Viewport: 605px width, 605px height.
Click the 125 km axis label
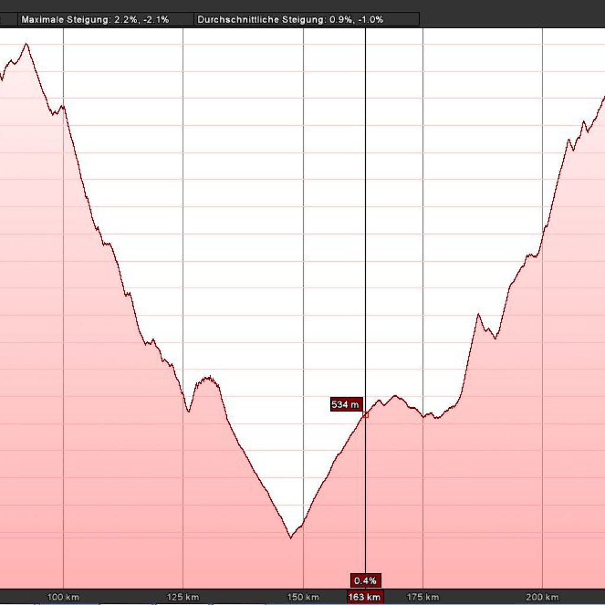click(x=183, y=597)
